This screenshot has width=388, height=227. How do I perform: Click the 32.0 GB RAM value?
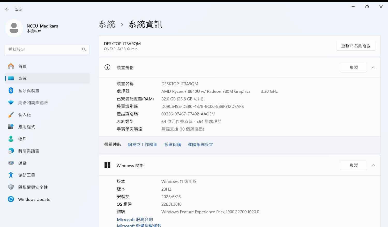coord(182,99)
